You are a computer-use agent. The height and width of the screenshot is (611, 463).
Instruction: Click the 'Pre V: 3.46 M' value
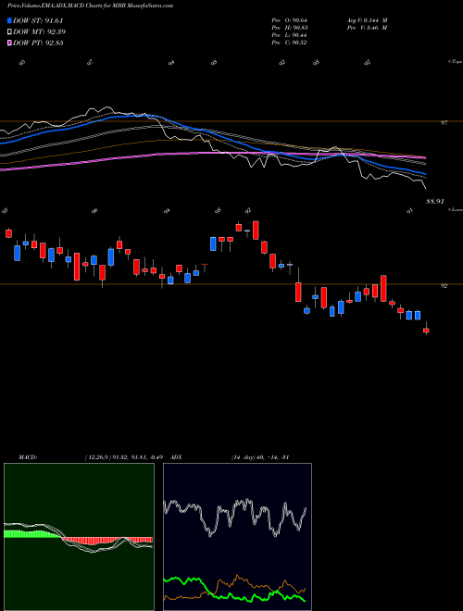368,28
